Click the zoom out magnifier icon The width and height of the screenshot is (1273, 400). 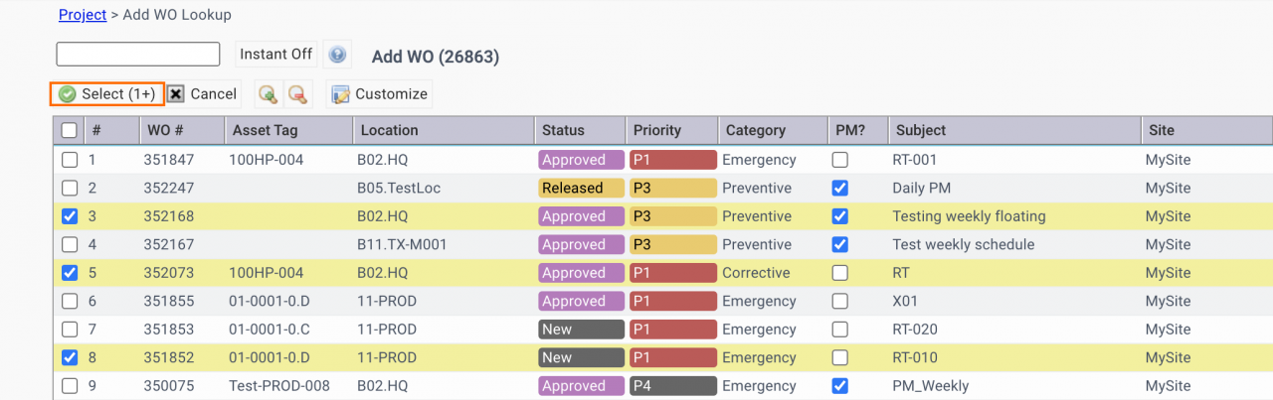297,94
